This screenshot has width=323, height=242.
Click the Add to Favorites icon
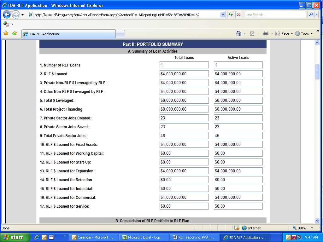point(15,33)
